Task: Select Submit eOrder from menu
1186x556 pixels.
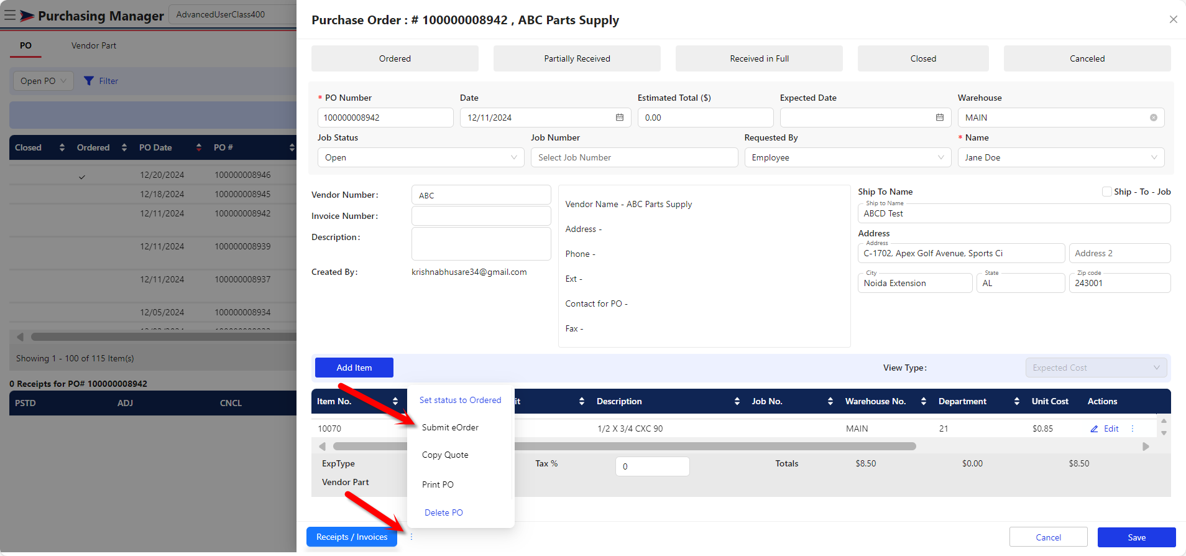Action: pos(450,427)
